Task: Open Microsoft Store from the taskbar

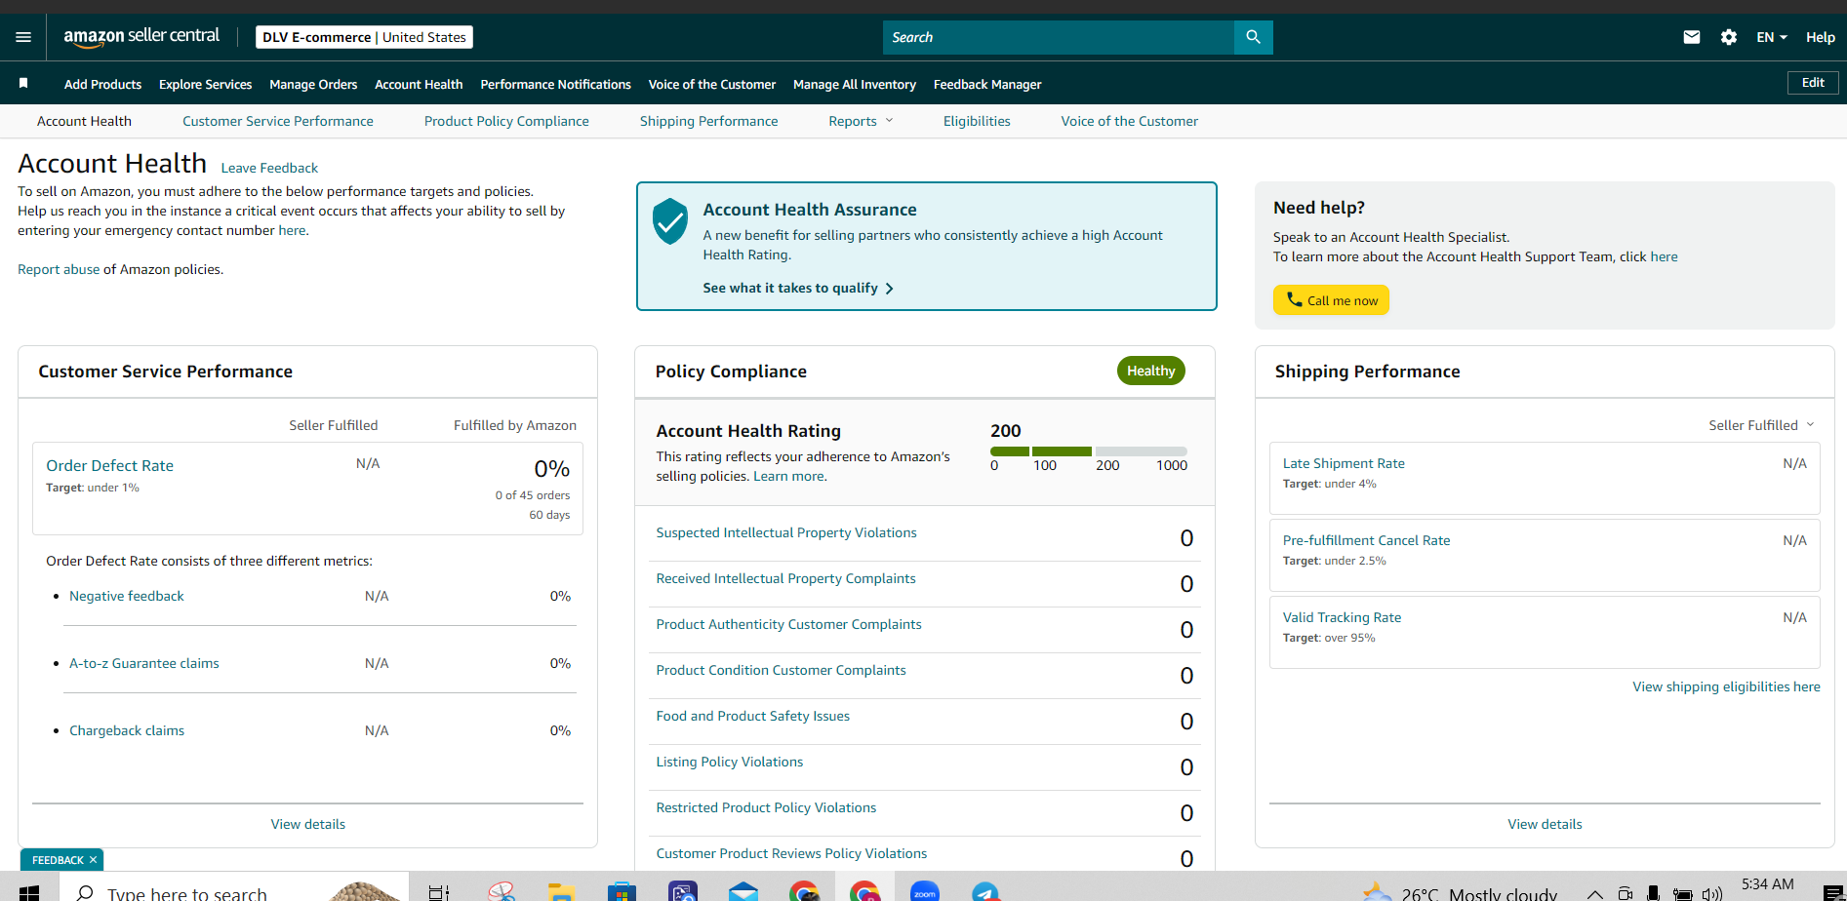Action: point(622,892)
